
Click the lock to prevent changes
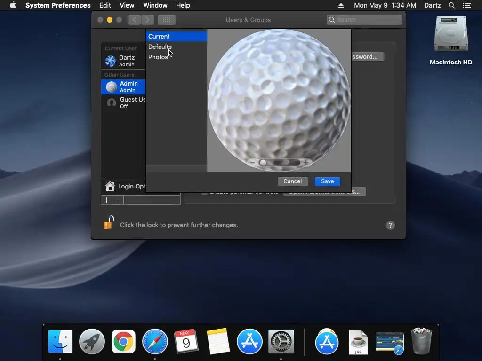pyautogui.click(x=109, y=222)
